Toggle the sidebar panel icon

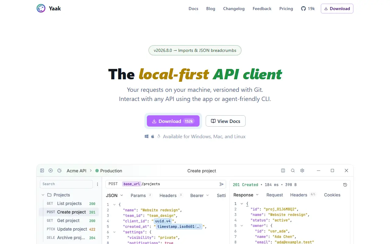pyautogui.click(x=42, y=171)
